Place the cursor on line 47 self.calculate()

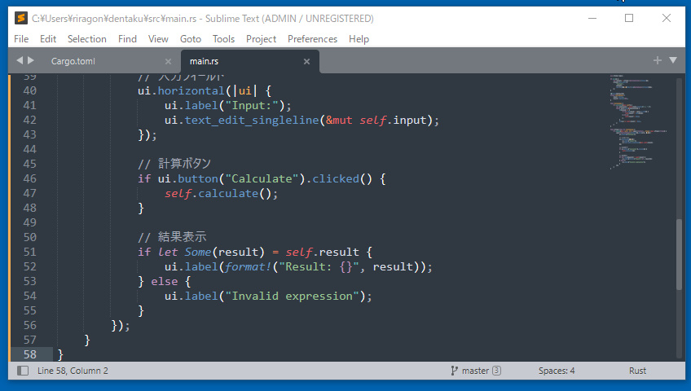coord(222,193)
